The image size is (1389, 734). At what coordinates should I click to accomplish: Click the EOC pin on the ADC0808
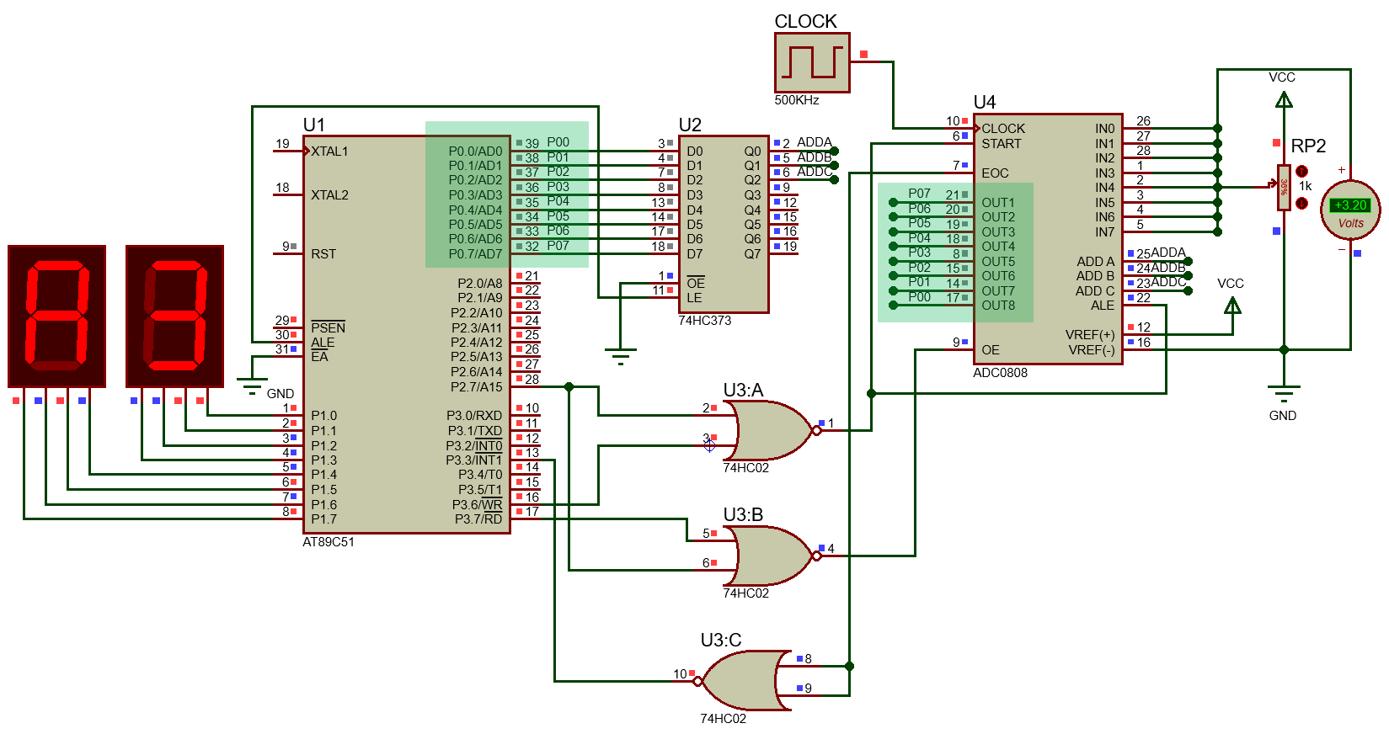[x=995, y=173]
